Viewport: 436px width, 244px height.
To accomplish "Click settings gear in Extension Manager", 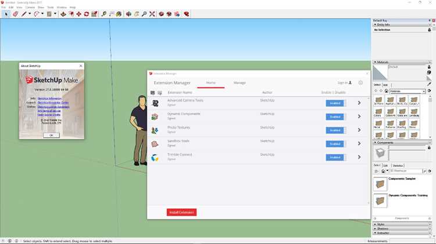I will pyautogui.click(x=360, y=83).
